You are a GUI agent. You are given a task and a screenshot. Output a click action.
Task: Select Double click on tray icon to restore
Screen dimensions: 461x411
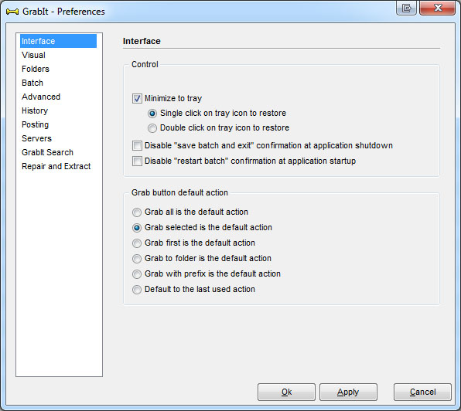click(x=152, y=128)
